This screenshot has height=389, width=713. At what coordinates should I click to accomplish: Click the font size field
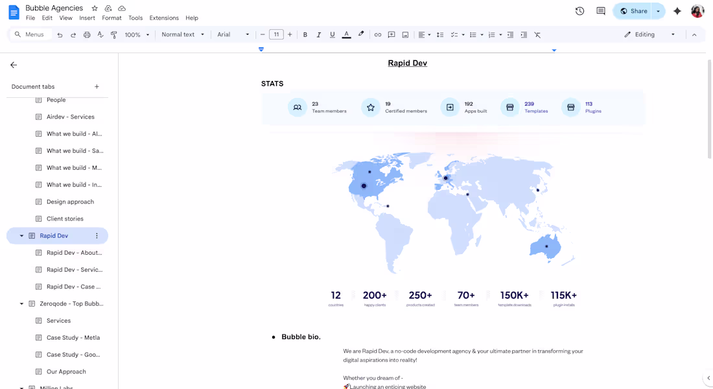tap(276, 34)
